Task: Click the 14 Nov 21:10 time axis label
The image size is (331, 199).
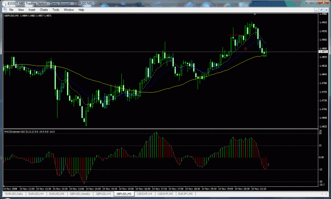Action: (x=259, y=189)
